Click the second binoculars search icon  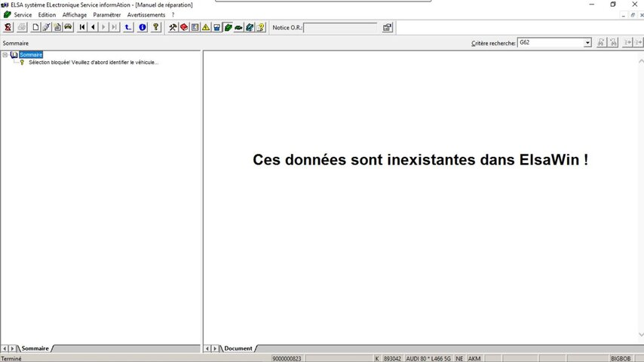pos(613,42)
